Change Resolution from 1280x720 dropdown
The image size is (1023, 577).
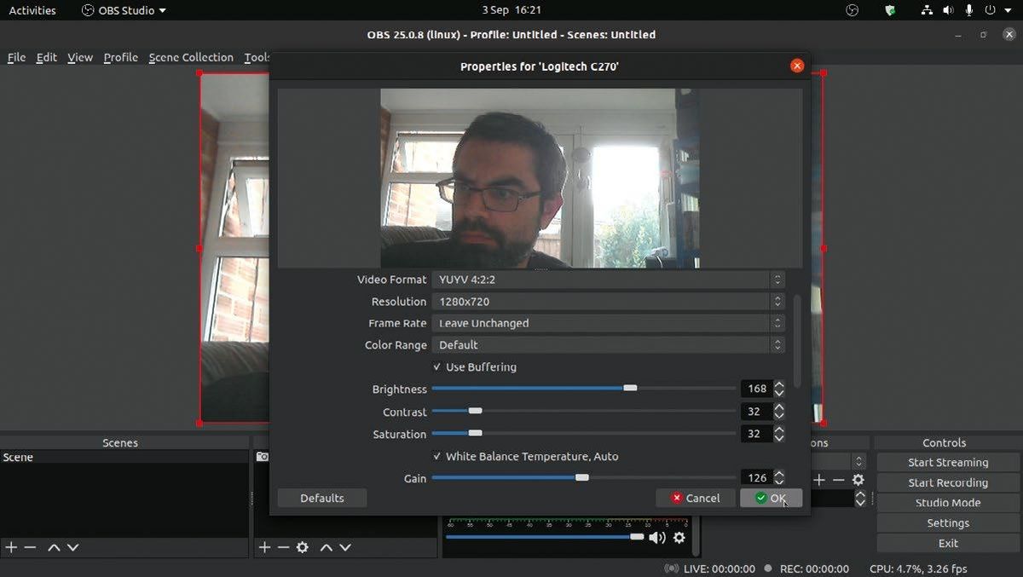coord(607,301)
